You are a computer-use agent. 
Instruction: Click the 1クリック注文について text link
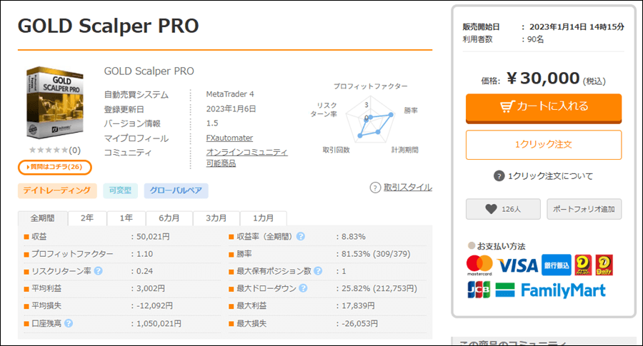click(x=550, y=176)
